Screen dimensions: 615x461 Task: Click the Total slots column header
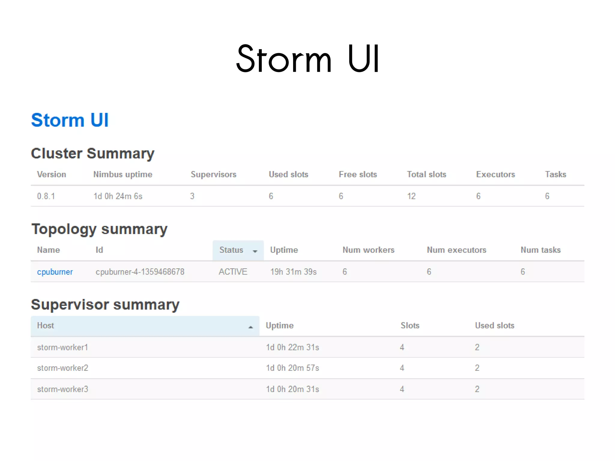426,174
